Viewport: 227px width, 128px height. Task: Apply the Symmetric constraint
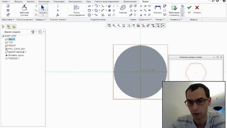(149, 6)
